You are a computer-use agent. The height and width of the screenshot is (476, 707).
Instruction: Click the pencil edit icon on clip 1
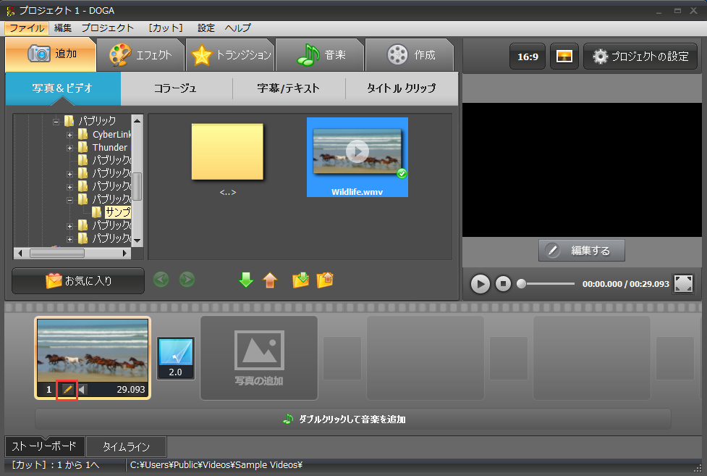pos(67,390)
